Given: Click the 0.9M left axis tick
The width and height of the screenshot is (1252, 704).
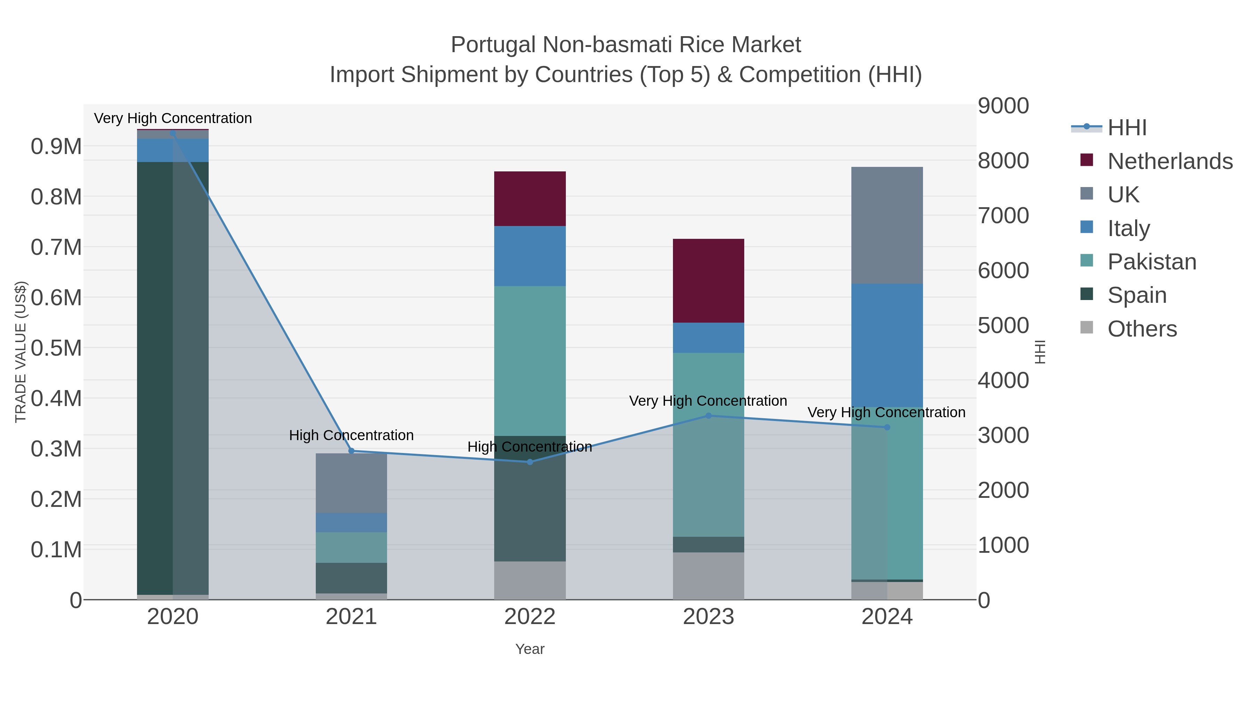Looking at the screenshot, I should tap(56, 146).
